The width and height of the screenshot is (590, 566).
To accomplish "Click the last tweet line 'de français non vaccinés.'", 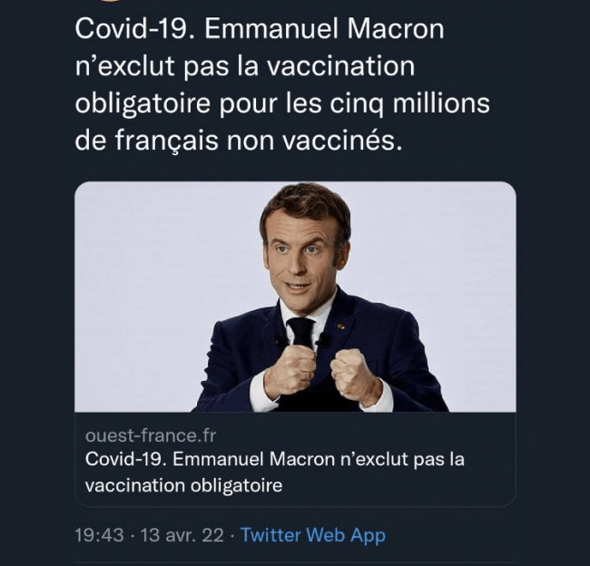I will pos(237,141).
